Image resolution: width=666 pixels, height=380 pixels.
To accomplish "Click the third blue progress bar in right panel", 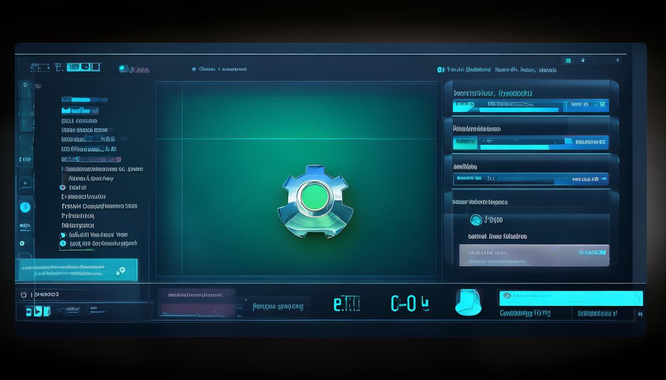I will (x=530, y=179).
